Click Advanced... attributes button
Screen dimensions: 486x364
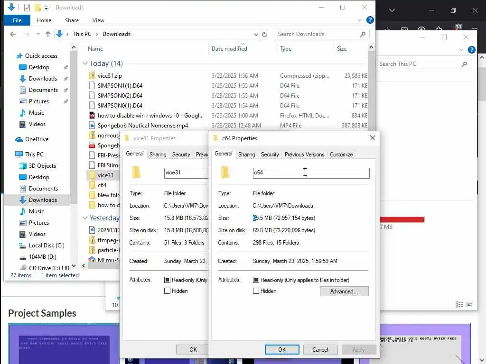[344, 291]
